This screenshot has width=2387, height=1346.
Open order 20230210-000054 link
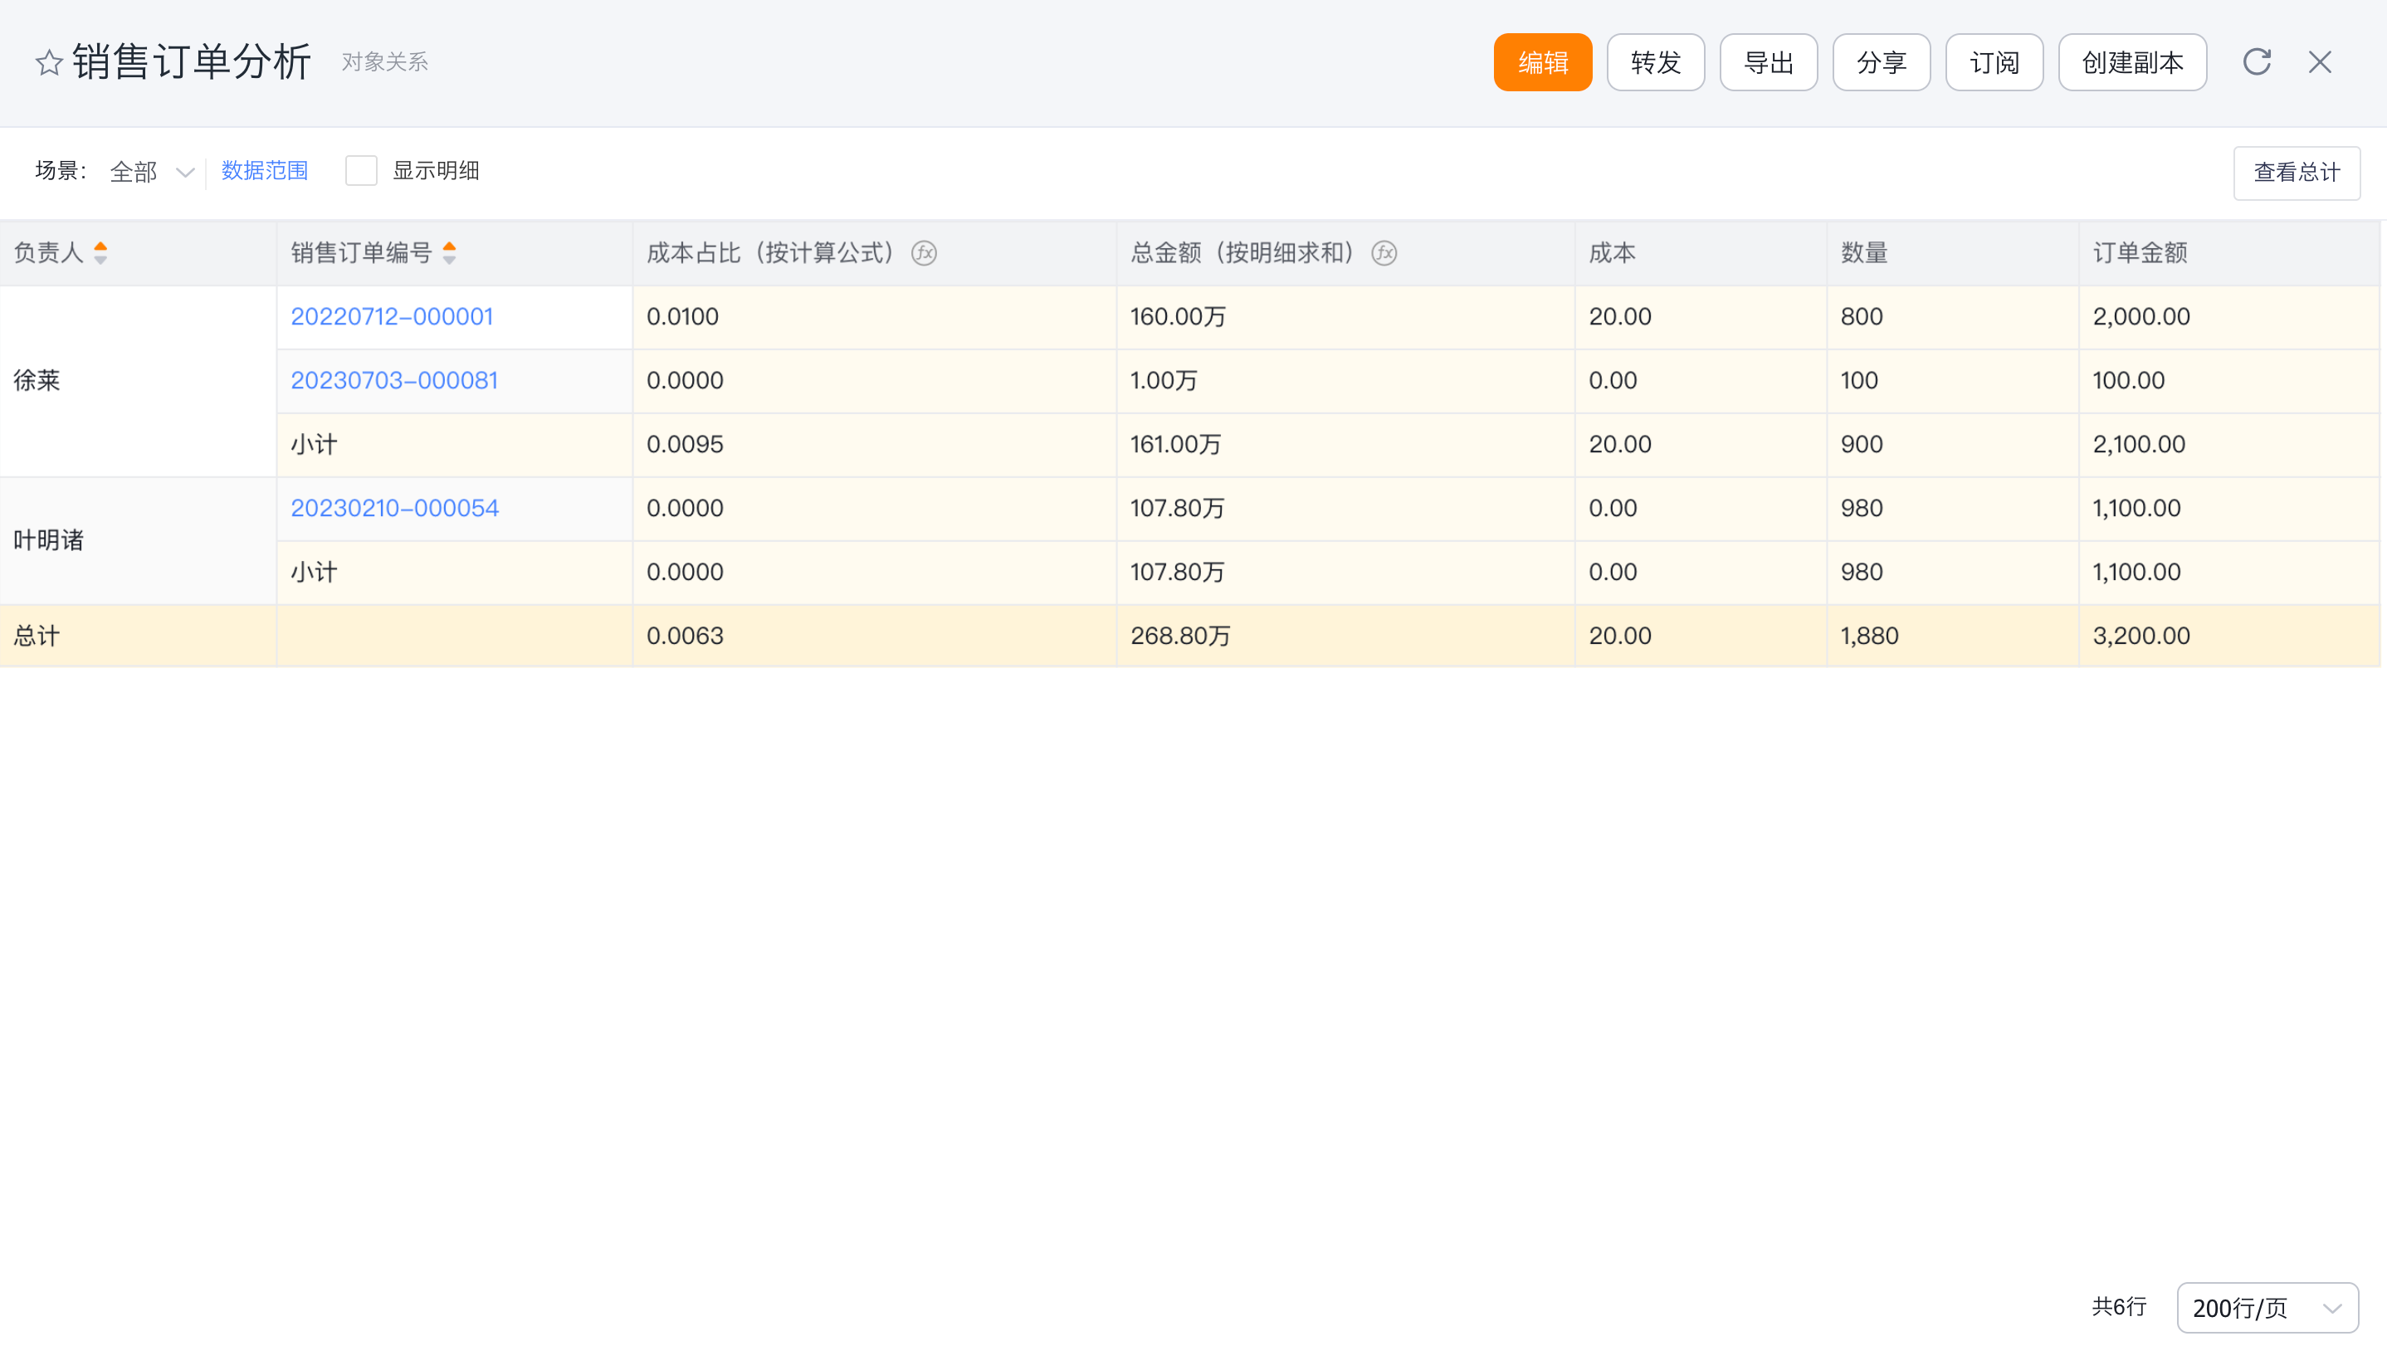click(395, 508)
